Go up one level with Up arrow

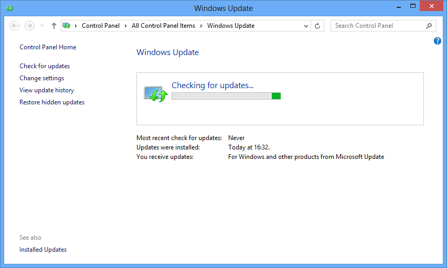(54, 26)
